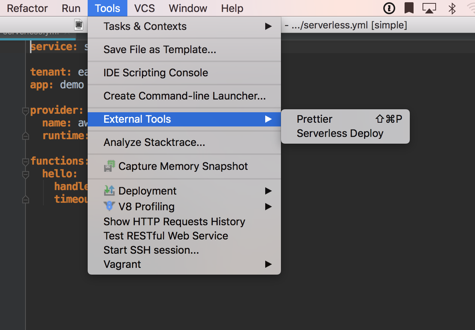Open the Refactor menu

pyautogui.click(x=27, y=8)
